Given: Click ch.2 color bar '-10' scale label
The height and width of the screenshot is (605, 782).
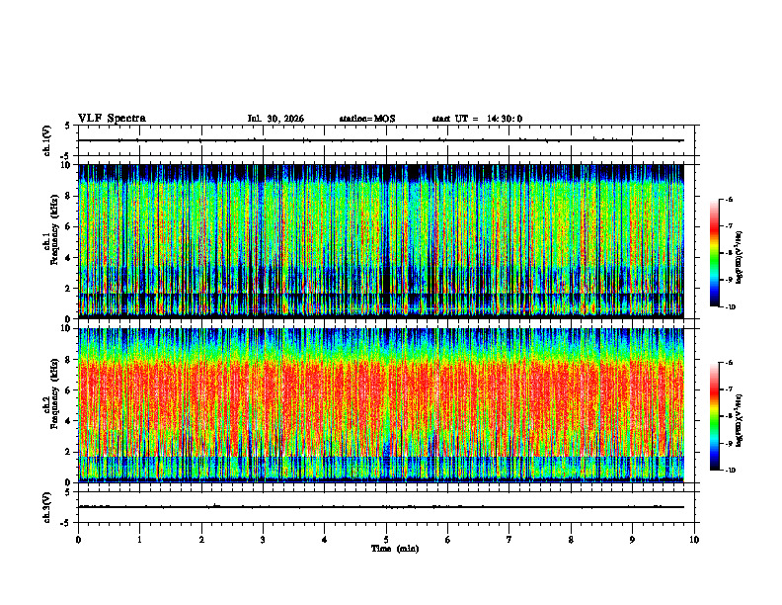Looking at the screenshot, I should pos(730,471).
